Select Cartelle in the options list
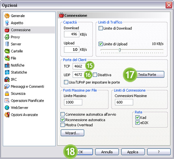 [x=29, y=51]
